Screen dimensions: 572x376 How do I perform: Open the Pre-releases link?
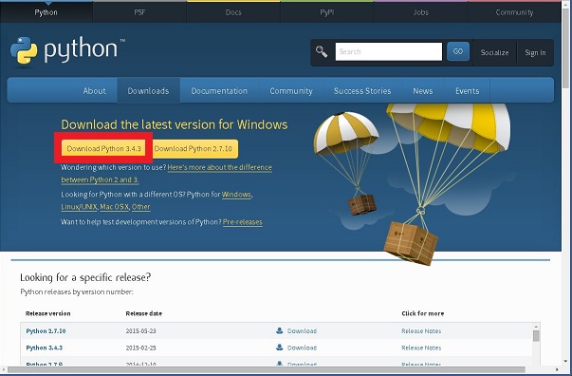tap(242, 222)
